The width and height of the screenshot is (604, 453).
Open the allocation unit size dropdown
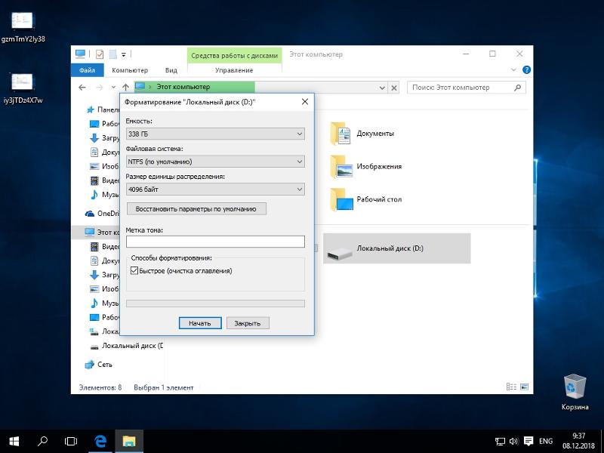click(x=215, y=190)
